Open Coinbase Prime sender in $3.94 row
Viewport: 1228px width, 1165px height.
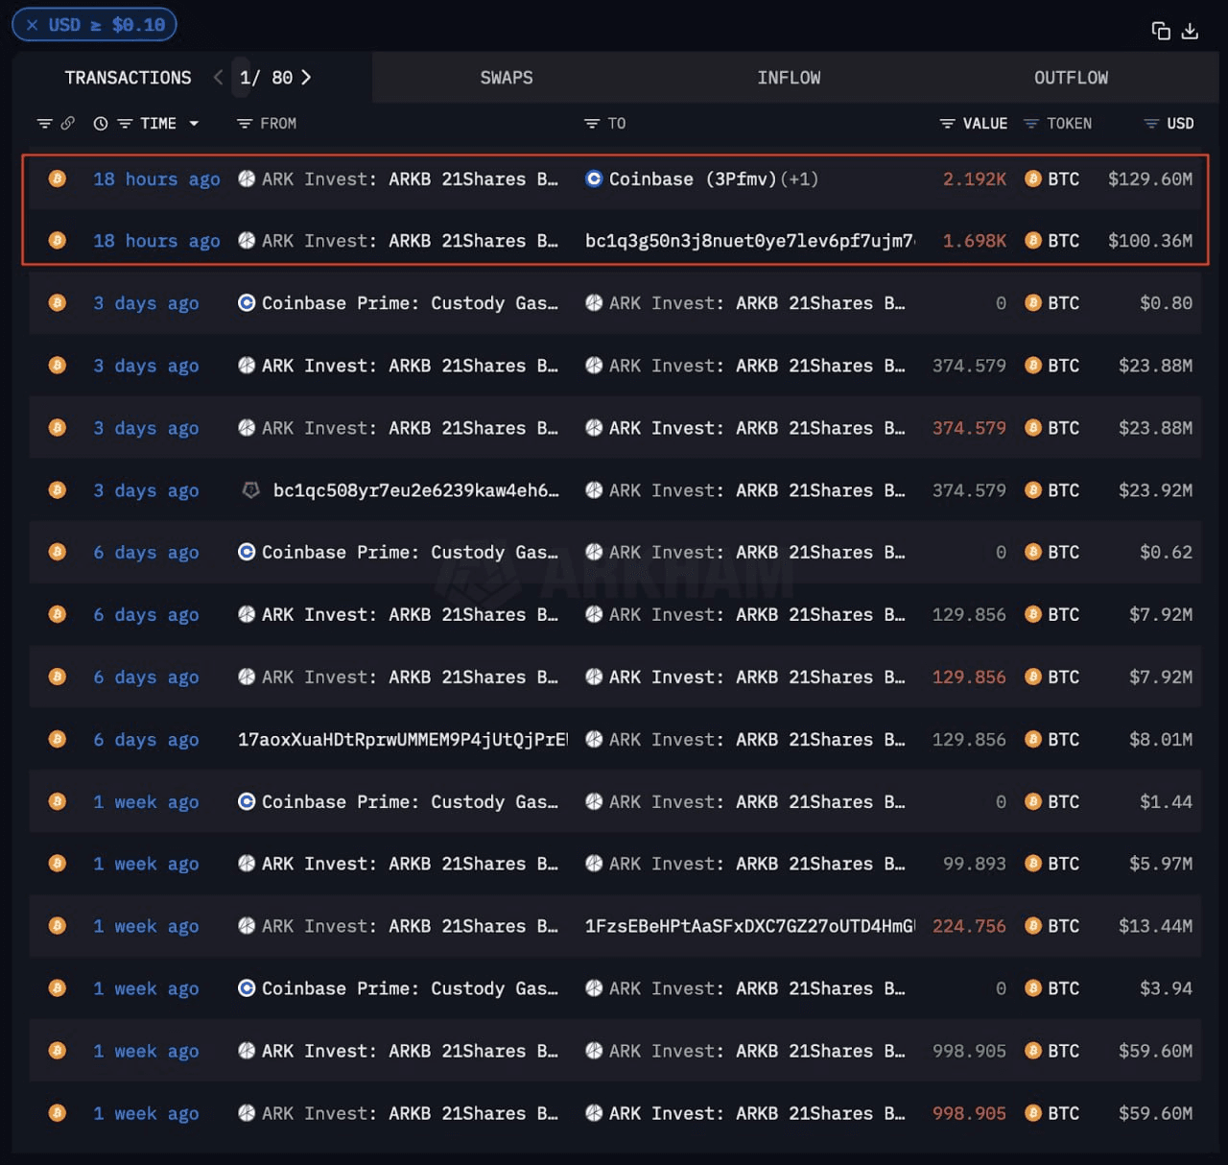410,988
